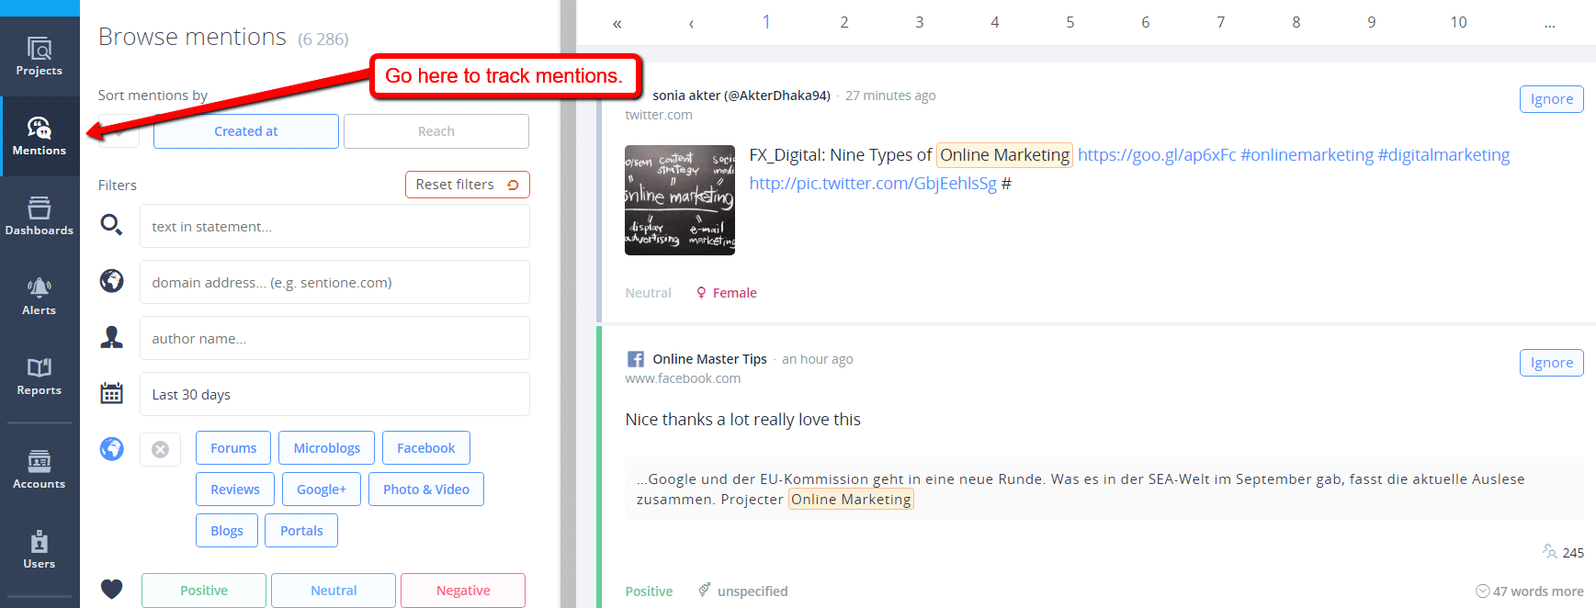Open the online marketing chalkboard thumbnail
The width and height of the screenshot is (1596, 608).
(x=680, y=200)
